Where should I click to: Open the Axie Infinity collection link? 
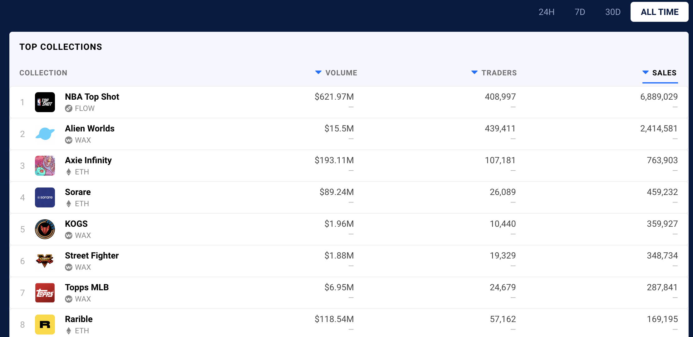88,160
